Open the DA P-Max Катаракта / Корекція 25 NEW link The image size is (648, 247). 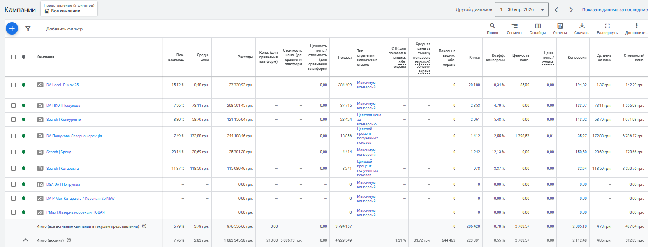81,199
